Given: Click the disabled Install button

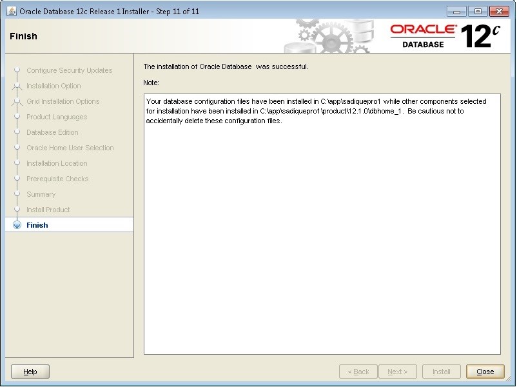Looking at the screenshot, I should [441, 372].
